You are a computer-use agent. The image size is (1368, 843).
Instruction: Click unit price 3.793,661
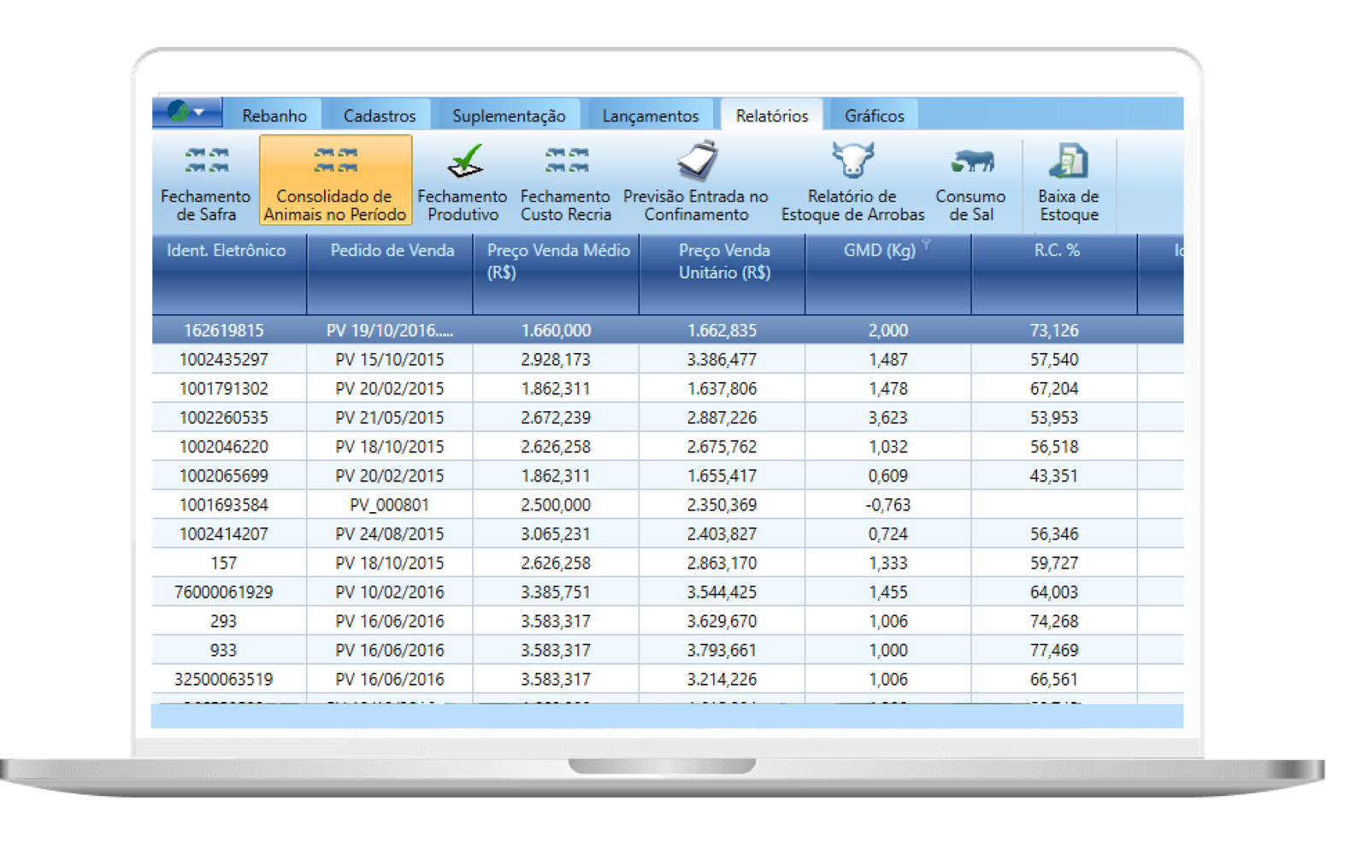click(x=722, y=651)
